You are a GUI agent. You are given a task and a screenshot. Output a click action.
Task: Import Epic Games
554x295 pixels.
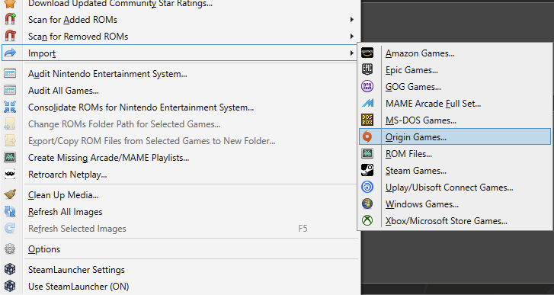[x=411, y=70]
